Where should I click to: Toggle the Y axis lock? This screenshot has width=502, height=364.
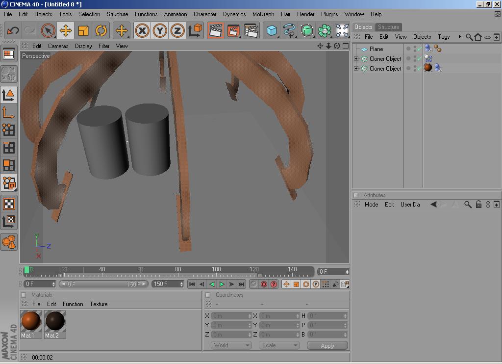160,31
